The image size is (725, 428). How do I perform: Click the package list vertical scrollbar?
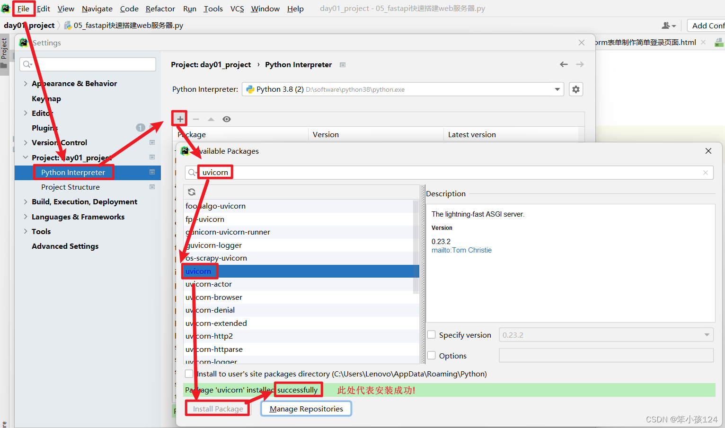[x=416, y=246]
